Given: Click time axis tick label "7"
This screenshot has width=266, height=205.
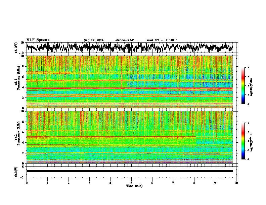Looking at the screenshot, I should point(173,183).
